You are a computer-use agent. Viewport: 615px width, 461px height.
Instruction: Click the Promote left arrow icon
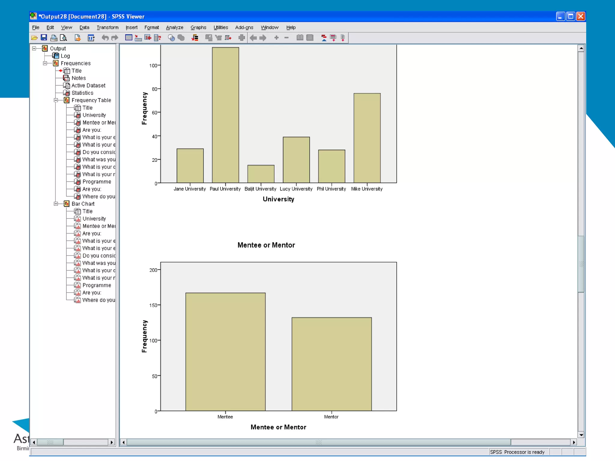coord(253,38)
